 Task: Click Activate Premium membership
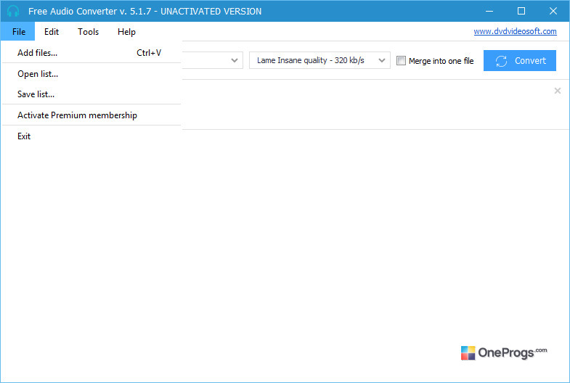tap(91, 115)
